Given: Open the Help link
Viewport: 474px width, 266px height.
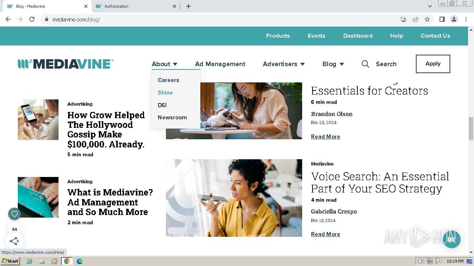Looking at the screenshot, I should 397,36.
